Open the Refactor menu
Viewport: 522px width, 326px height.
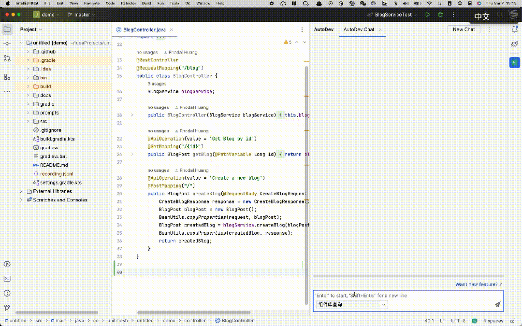(x=128, y=3)
